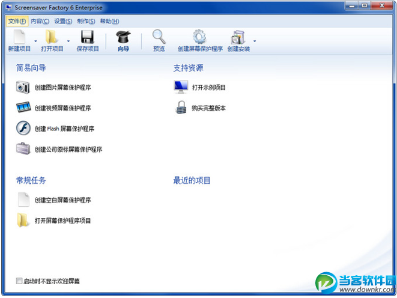This screenshot has height=298, width=397.
Task: Click the 创建屏幕保护程序 toolbar label
Action: 200,49
